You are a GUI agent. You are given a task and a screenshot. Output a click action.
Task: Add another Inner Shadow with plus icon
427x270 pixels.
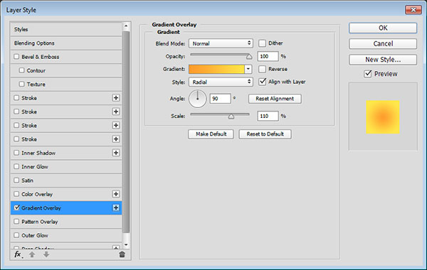pyautogui.click(x=116, y=153)
